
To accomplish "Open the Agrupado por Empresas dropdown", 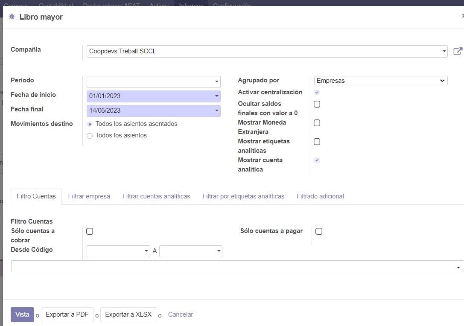I will 381,81.
